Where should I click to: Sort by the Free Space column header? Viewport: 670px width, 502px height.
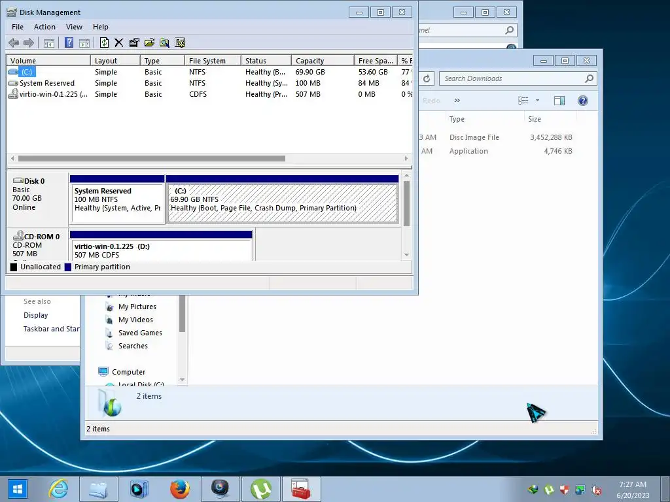click(x=376, y=61)
